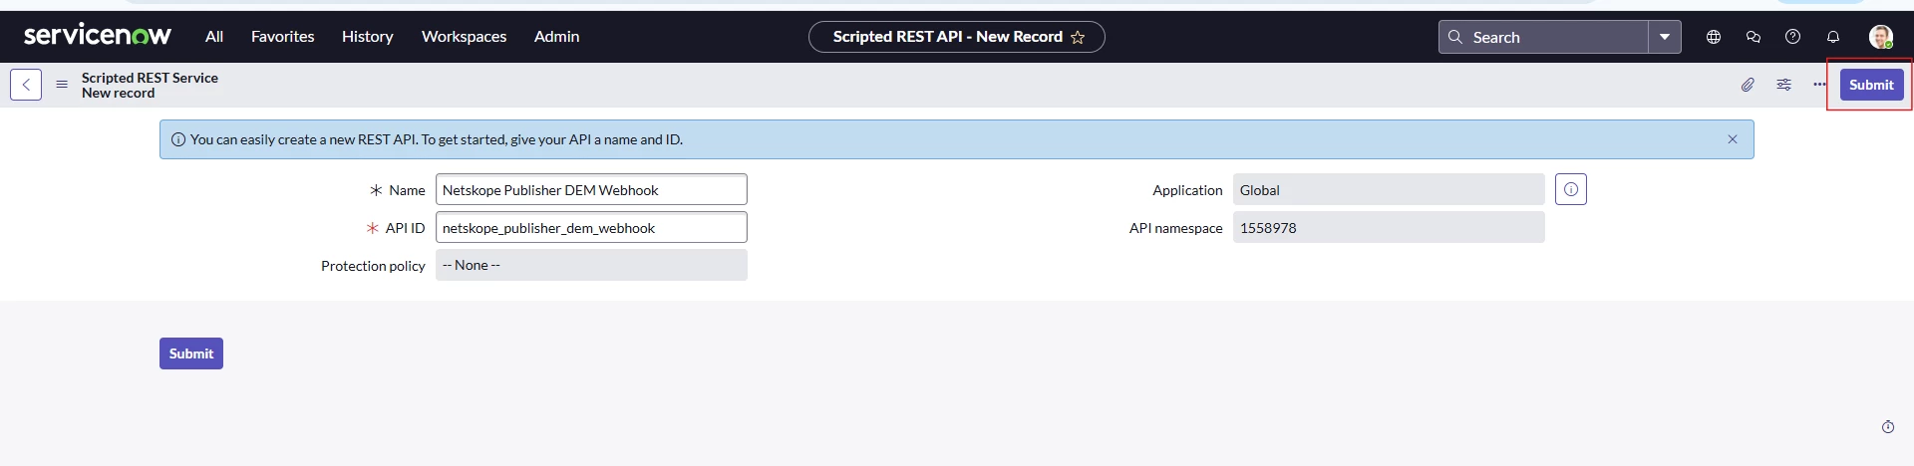Open the help question mark icon
The image size is (1914, 466).
[x=1792, y=37]
